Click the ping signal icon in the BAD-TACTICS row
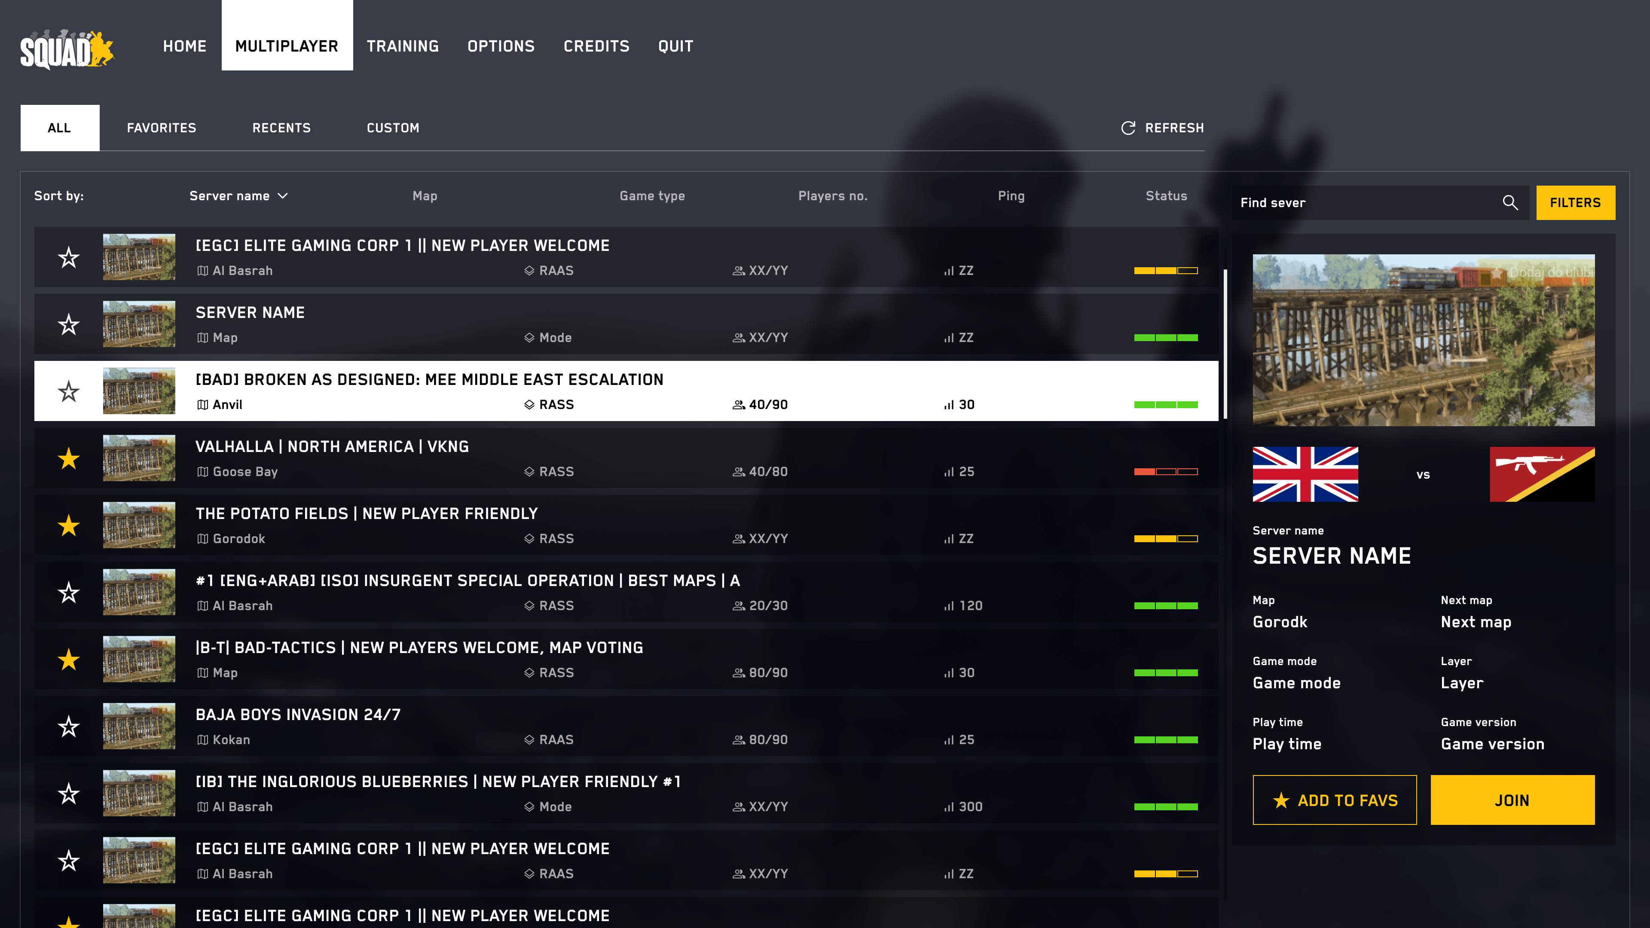 coord(949,673)
